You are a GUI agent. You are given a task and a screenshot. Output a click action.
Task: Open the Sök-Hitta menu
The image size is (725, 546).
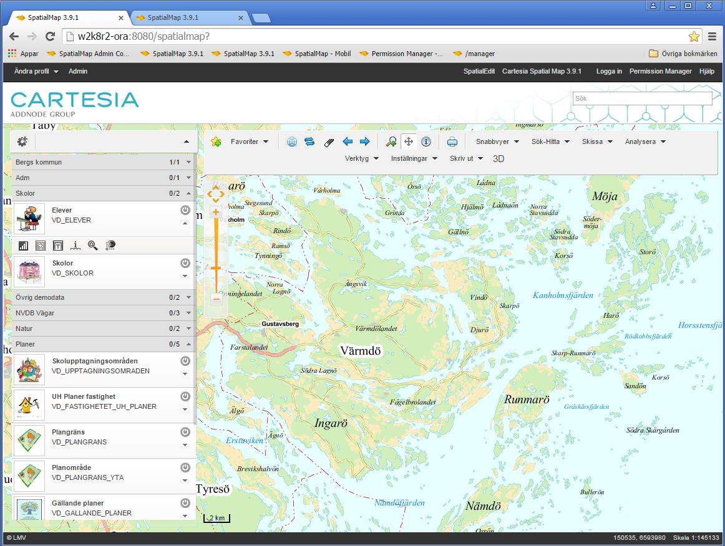tap(550, 142)
